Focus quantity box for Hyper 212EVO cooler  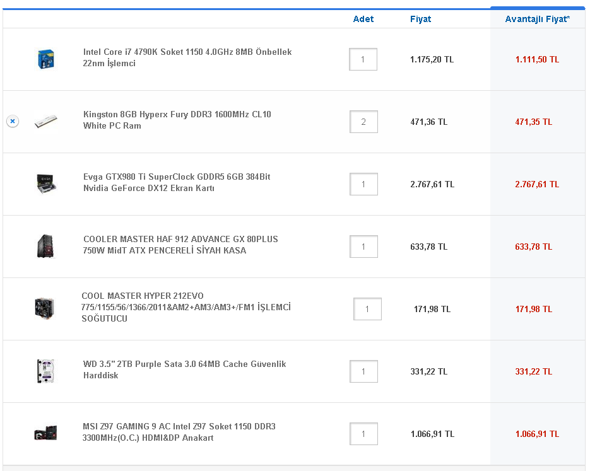coord(367,309)
